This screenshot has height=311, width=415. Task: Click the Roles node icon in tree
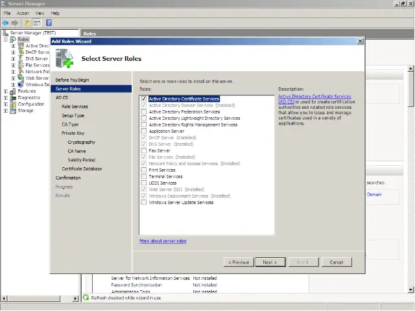[13, 40]
